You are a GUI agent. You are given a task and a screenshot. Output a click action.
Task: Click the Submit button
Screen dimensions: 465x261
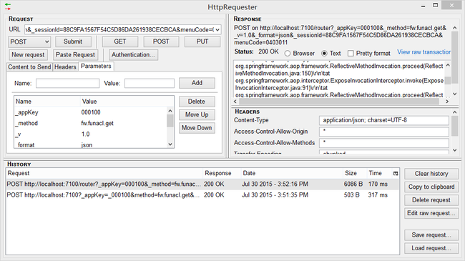(x=73, y=41)
